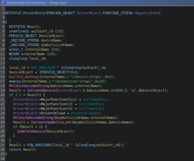Click the closing brace on line 33
The width and height of the screenshot is (194, 161).
tap(6, 154)
